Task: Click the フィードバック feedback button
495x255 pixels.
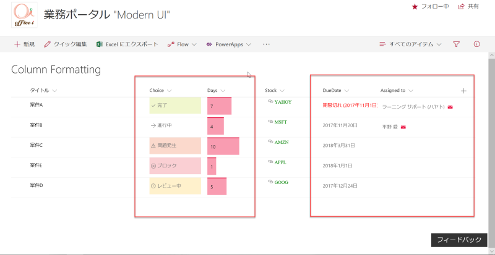Action: coord(459,240)
